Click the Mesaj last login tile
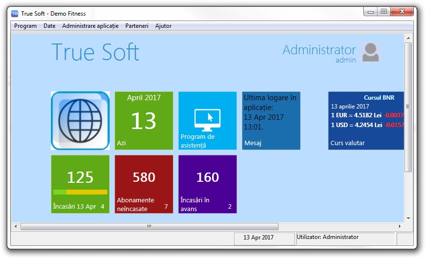Screen dimensions: 426x259 (x=271, y=121)
